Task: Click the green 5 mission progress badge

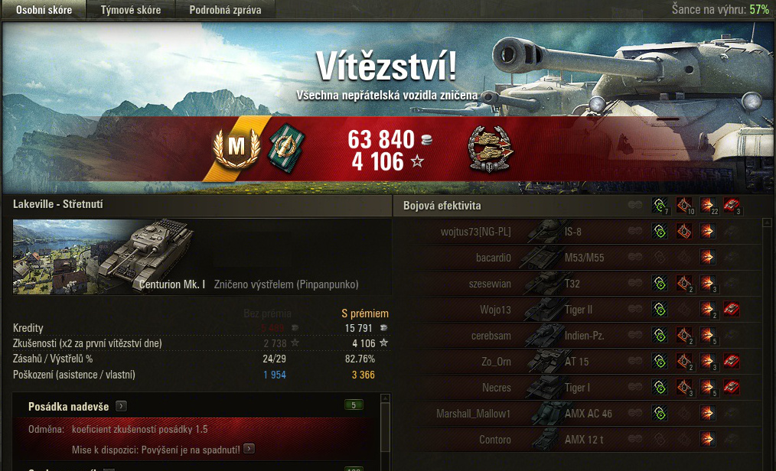Action: coord(354,405)
